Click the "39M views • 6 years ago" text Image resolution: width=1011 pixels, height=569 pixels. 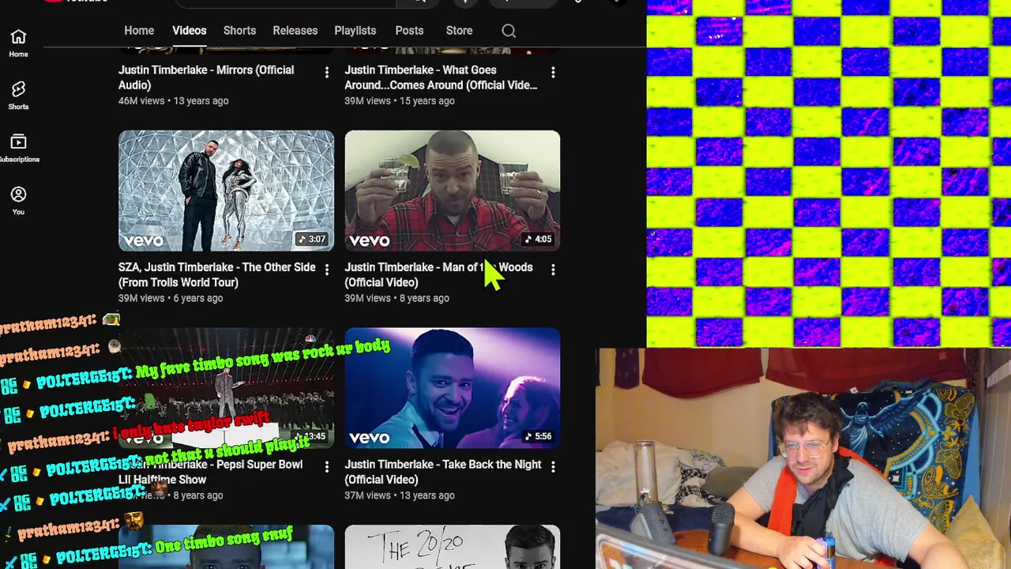(171, 298)
